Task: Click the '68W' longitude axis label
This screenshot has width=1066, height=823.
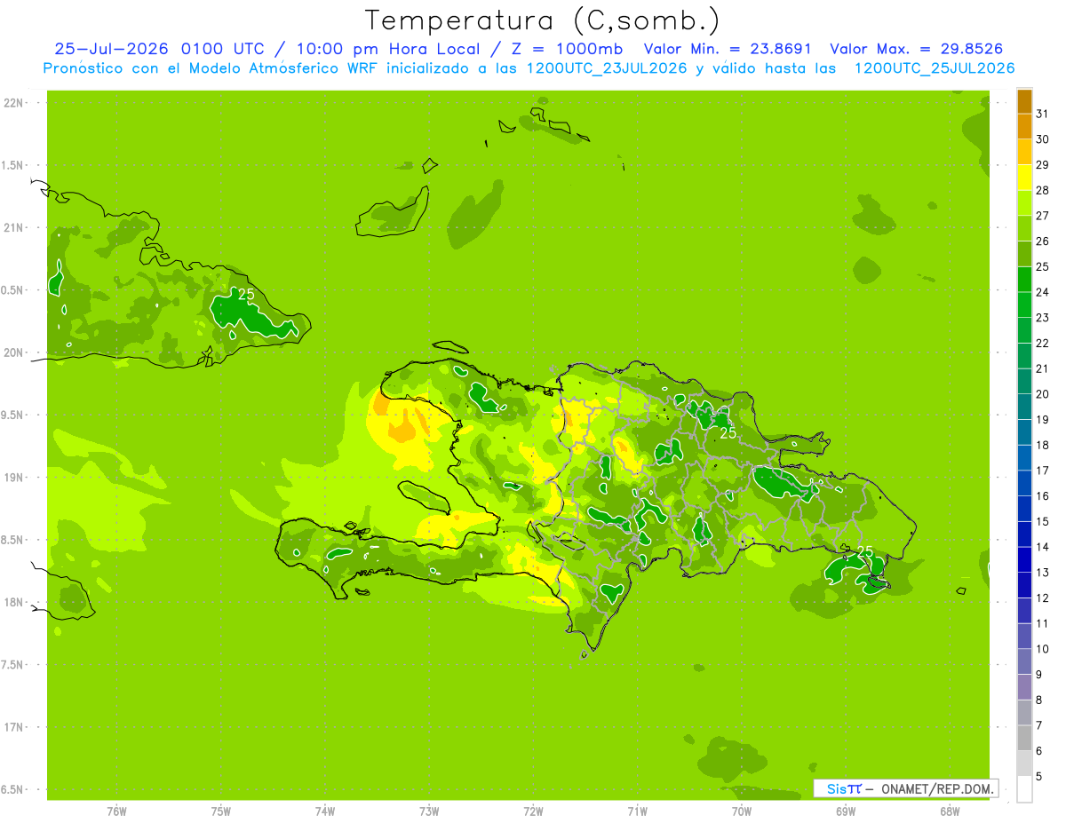Action: [x=950, y=811]
